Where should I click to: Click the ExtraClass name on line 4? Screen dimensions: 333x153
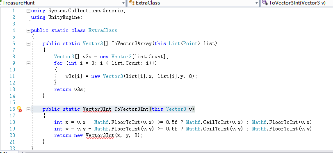tap(103, 30)
